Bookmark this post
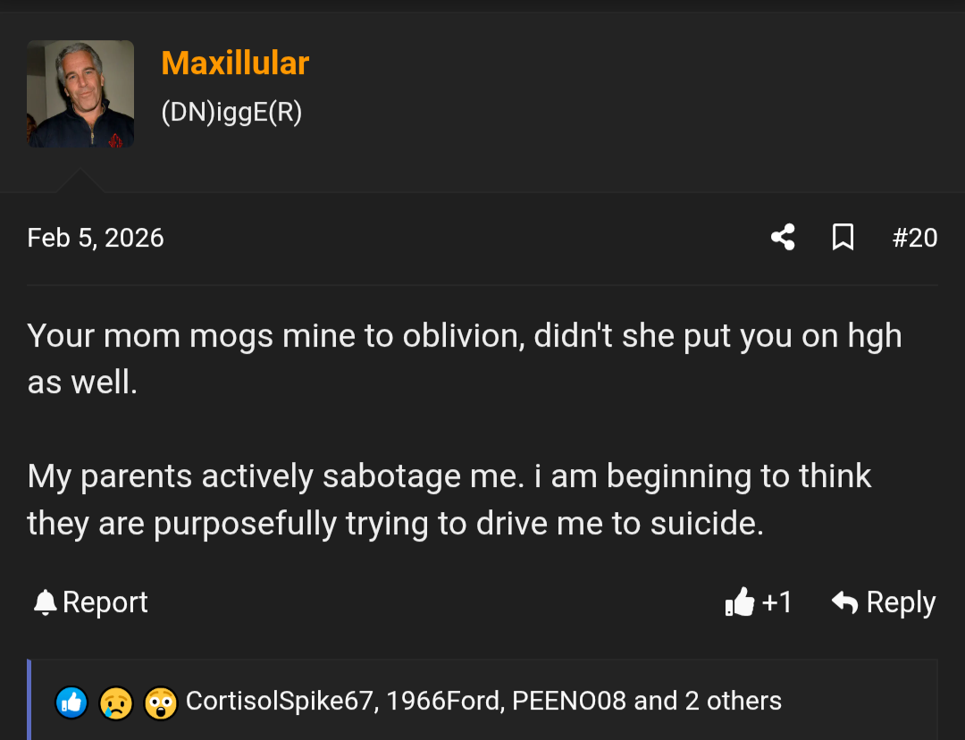Viewport: 965px width, 740px height. pyautogui.click(x=843, y=237)
